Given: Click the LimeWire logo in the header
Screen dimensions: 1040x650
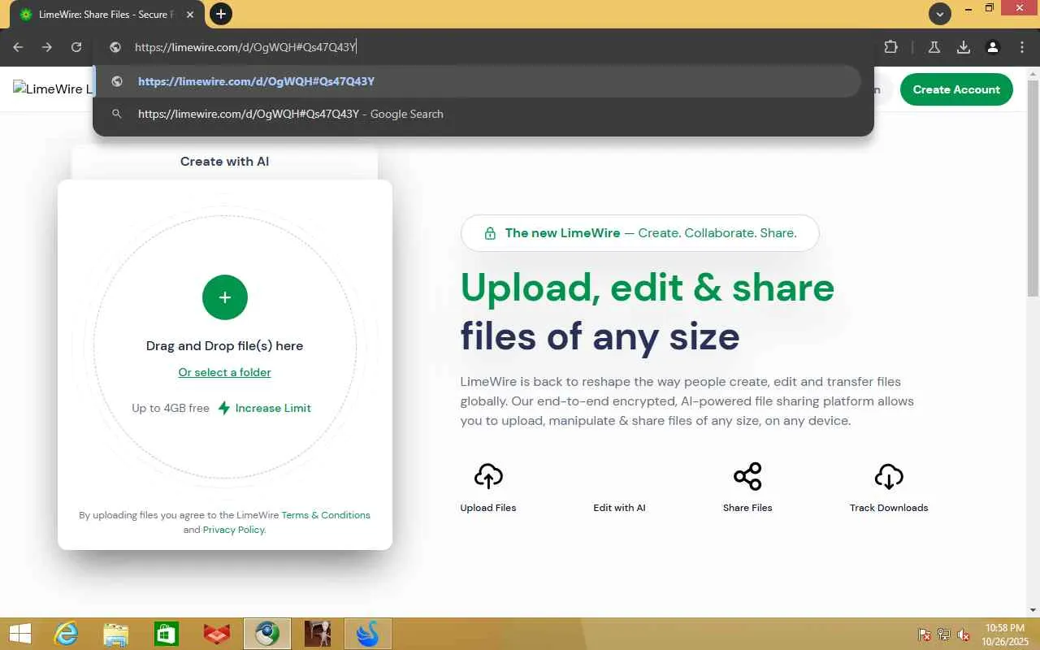Looking at the screenshot, I should click(x=54, y=89).
